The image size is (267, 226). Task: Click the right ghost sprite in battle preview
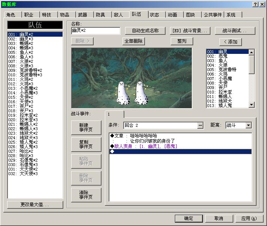pyautogui.click(x=141, y=93)
